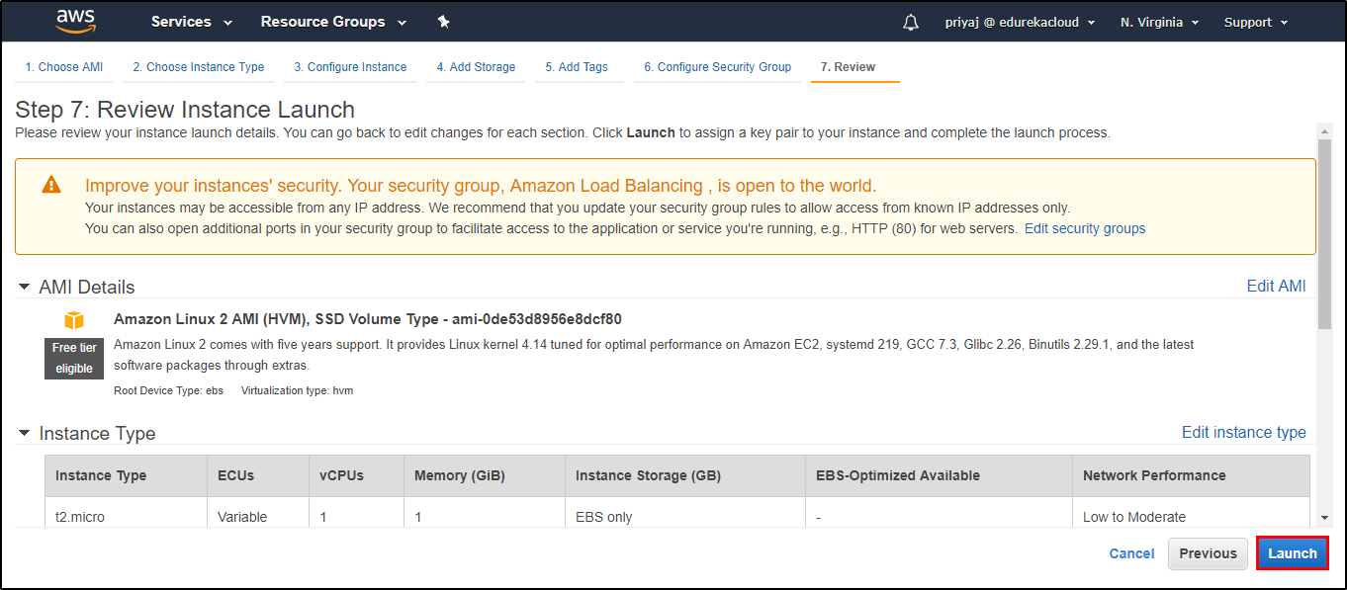Click the Previous button
Image resolution: width=1347 pixels, height=590 pixels.
point(1208,553)
